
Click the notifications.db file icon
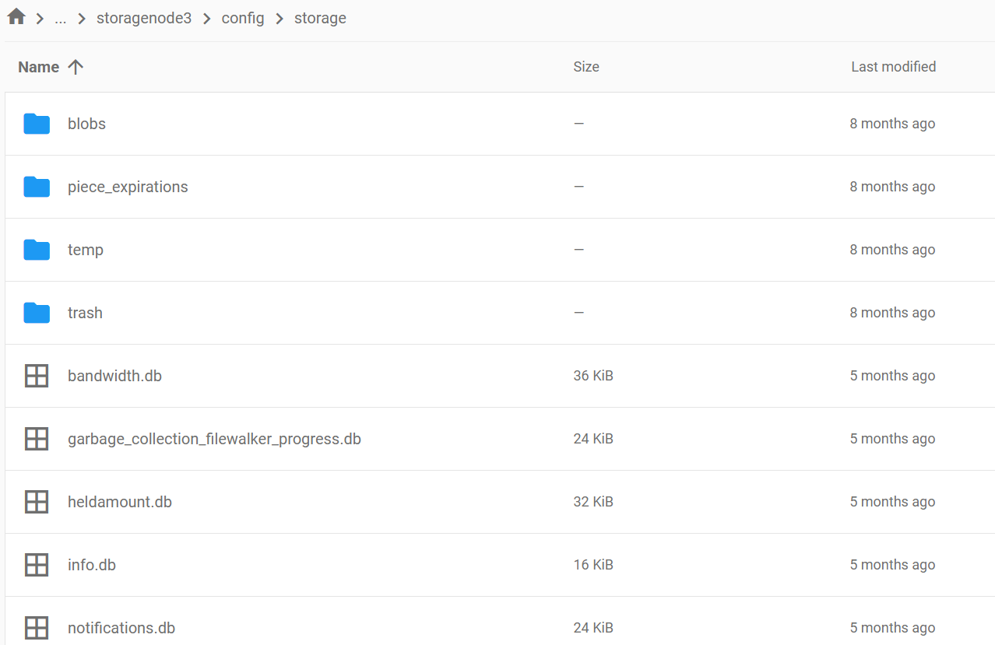[37, 628]
